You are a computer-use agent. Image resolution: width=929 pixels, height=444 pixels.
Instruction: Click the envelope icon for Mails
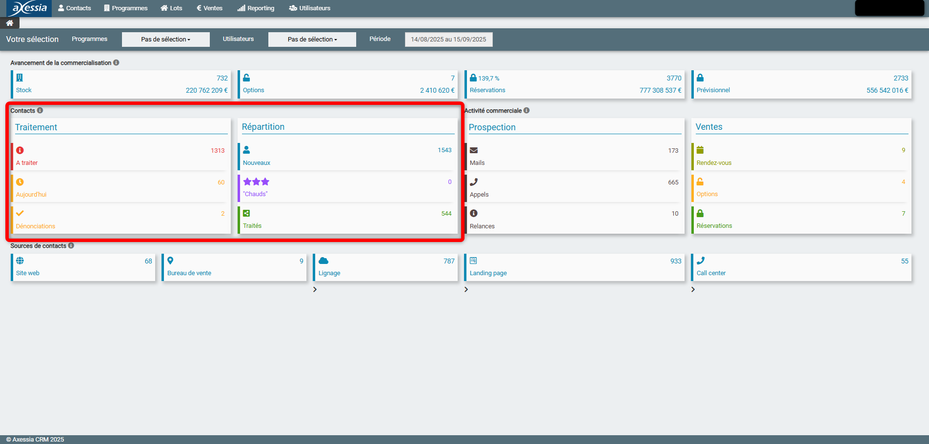tap(473, 150)
